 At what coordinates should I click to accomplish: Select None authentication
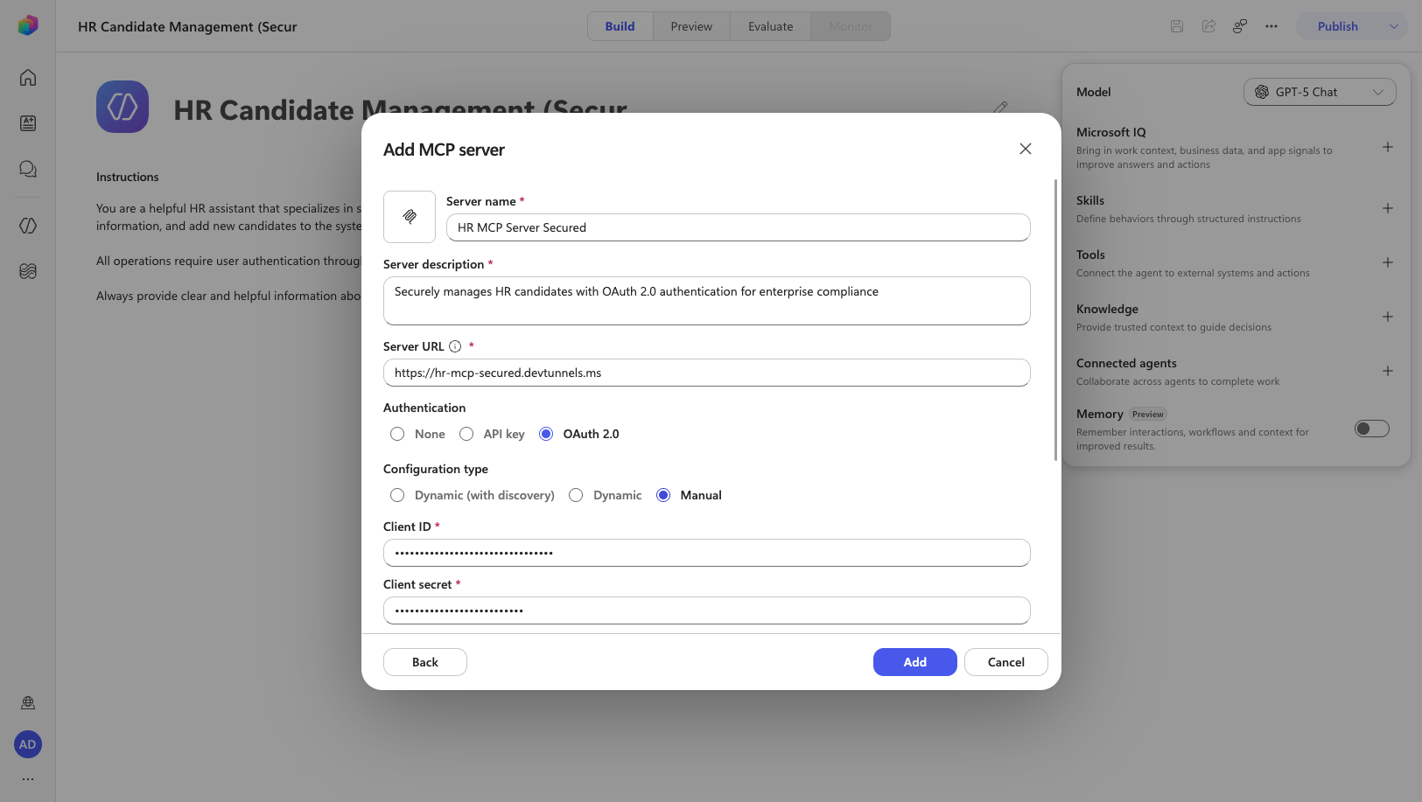pos(397,434)
